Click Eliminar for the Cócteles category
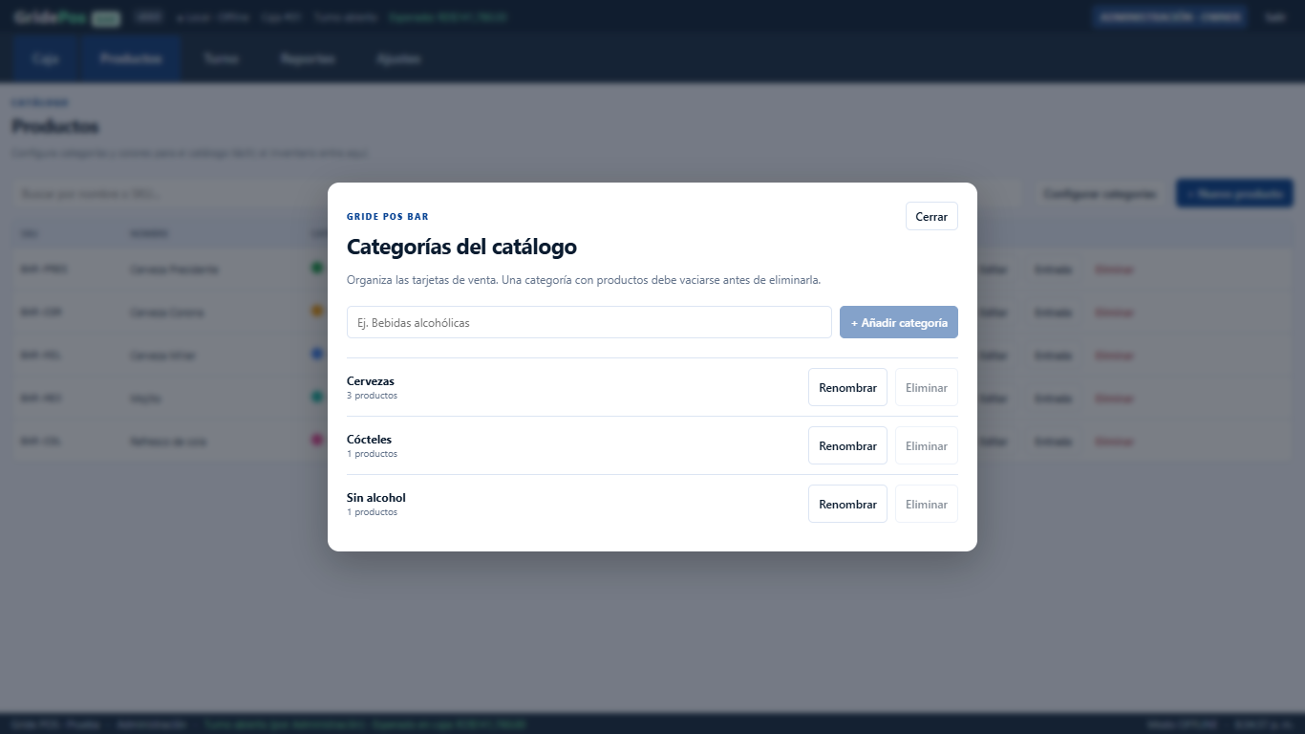 point(927,445)
